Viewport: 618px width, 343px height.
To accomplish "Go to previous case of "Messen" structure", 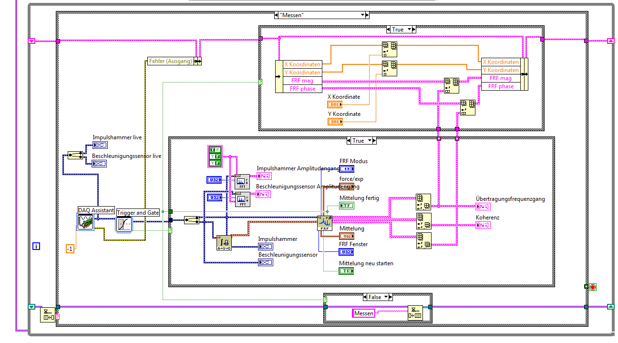I will [x=277, y=15].
